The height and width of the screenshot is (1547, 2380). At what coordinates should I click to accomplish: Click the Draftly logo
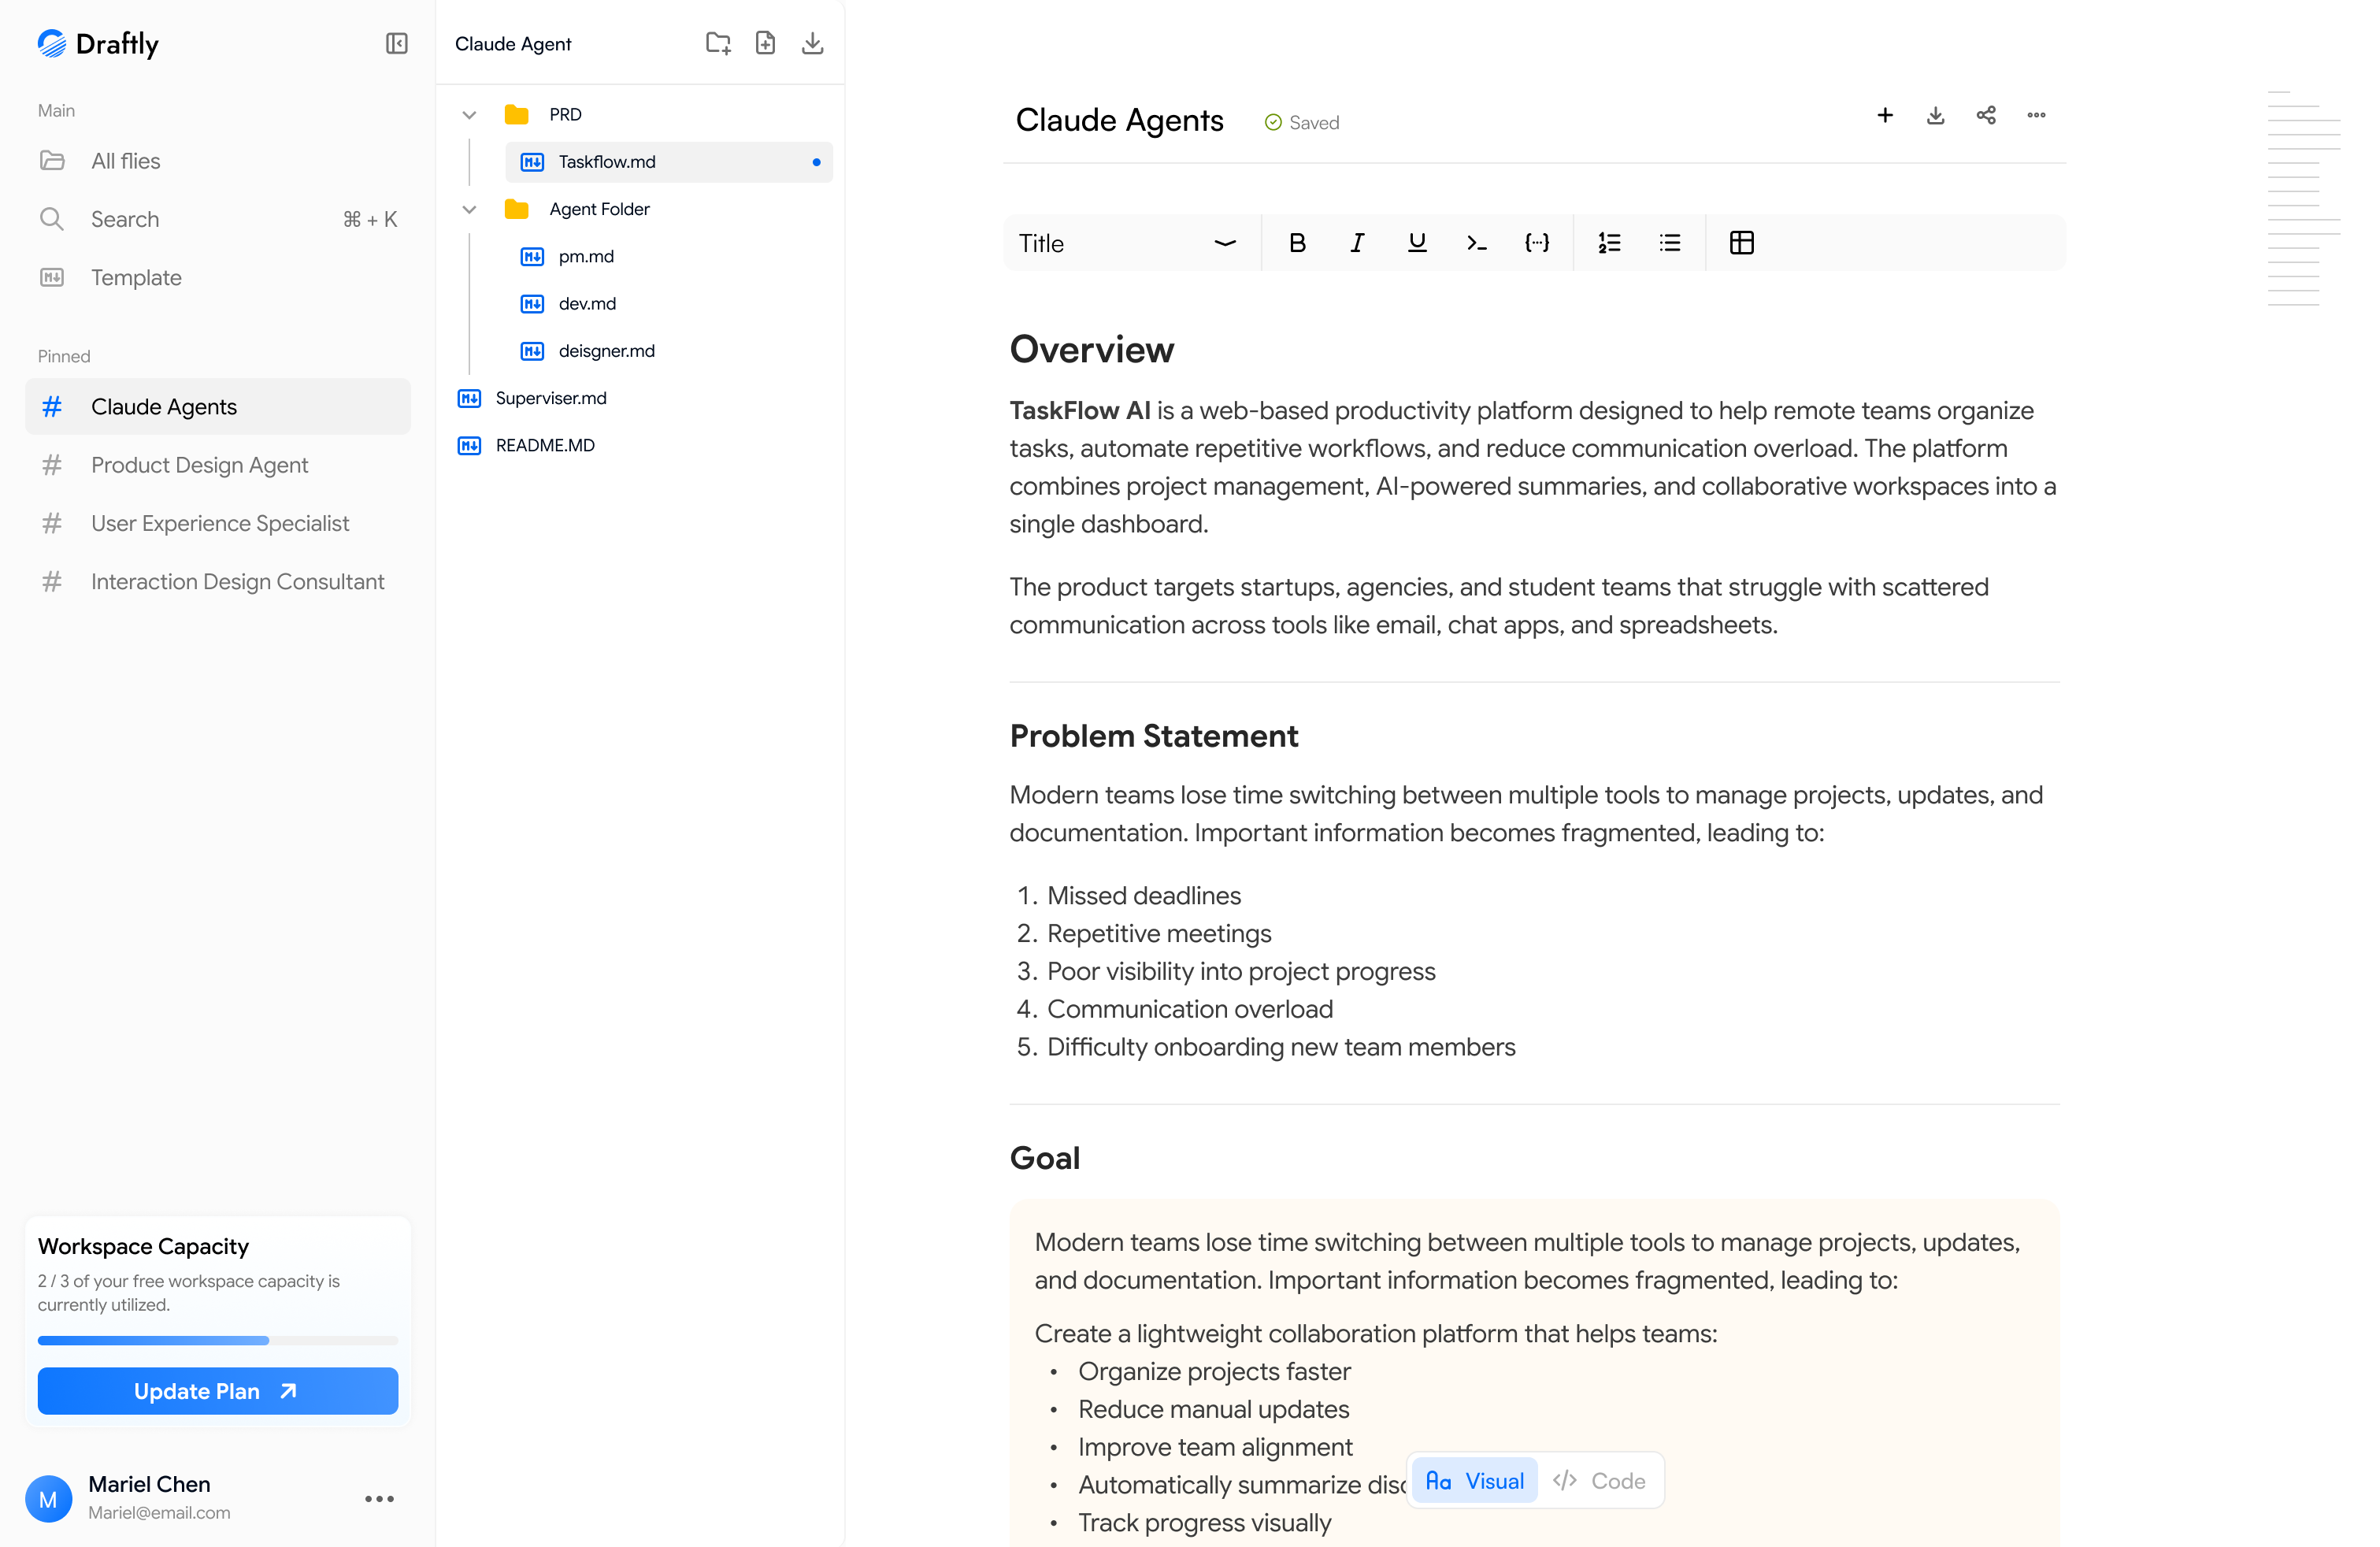(98, 43)
